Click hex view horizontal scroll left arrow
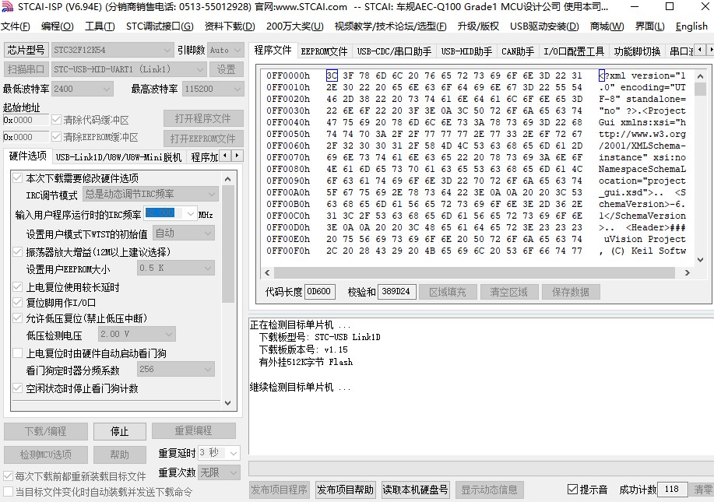The height and width of the screenshot is (502, 714). click(x=267, y=272)
